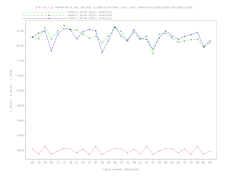This screenshot has height=177, width=229.
Task: Click x-axis forecast hour label 36
Action: pyautogui.click(x=108, y=163)
